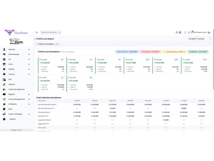Click the Diet clipboard icon in sidebar
The image size is (214, 161).
4,79
